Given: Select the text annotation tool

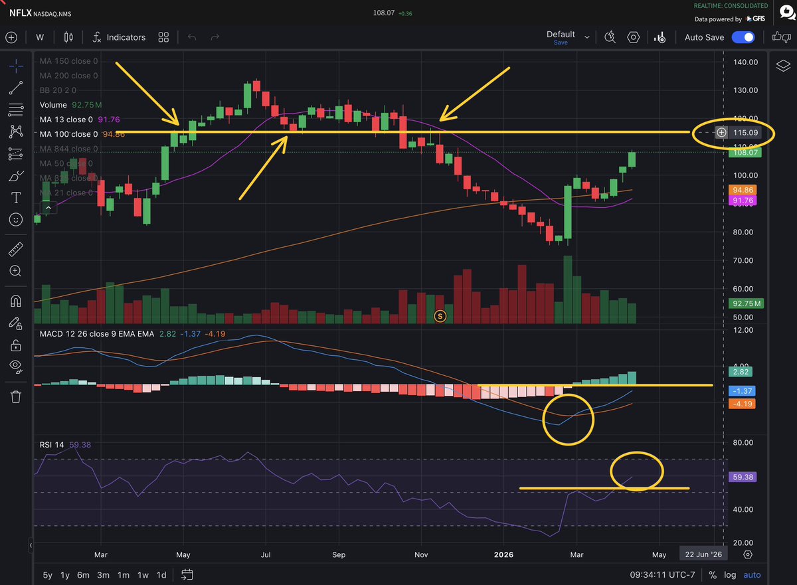Looking at the screenshot, I should coord(17,198).
